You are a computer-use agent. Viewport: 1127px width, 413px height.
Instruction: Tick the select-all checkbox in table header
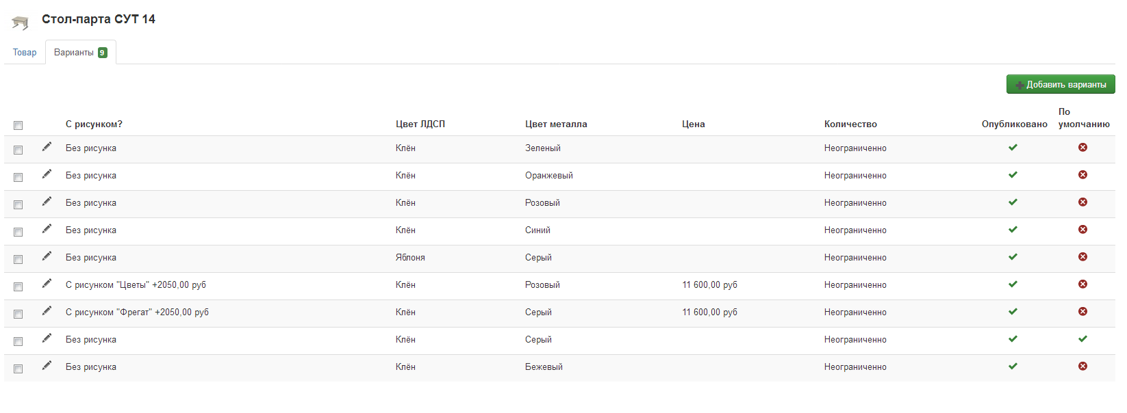point(18,125)
